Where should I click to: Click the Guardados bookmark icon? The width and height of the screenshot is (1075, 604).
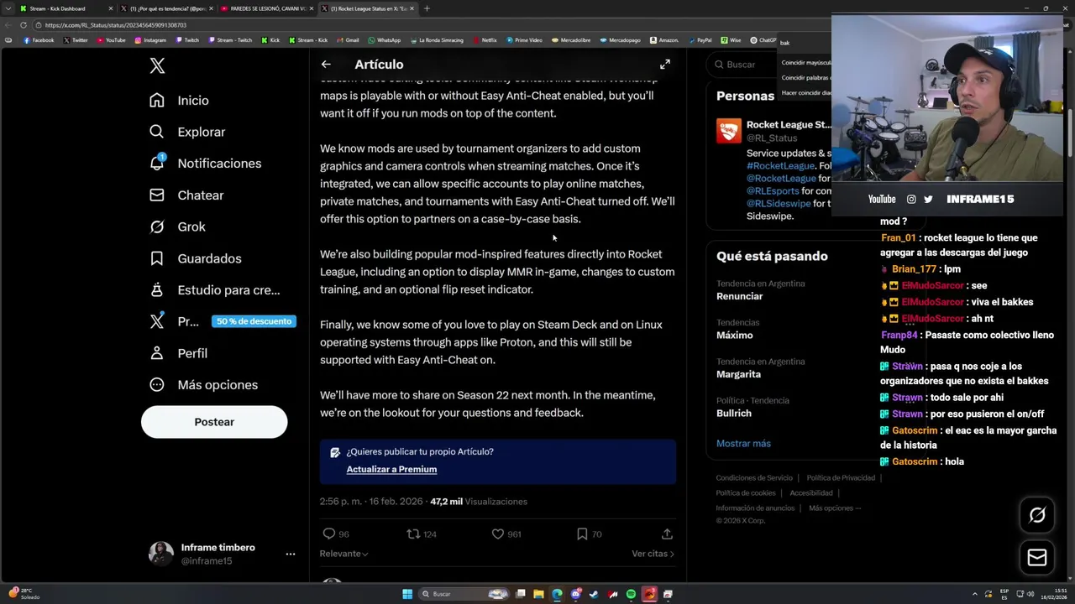click(x=157, y=258)
